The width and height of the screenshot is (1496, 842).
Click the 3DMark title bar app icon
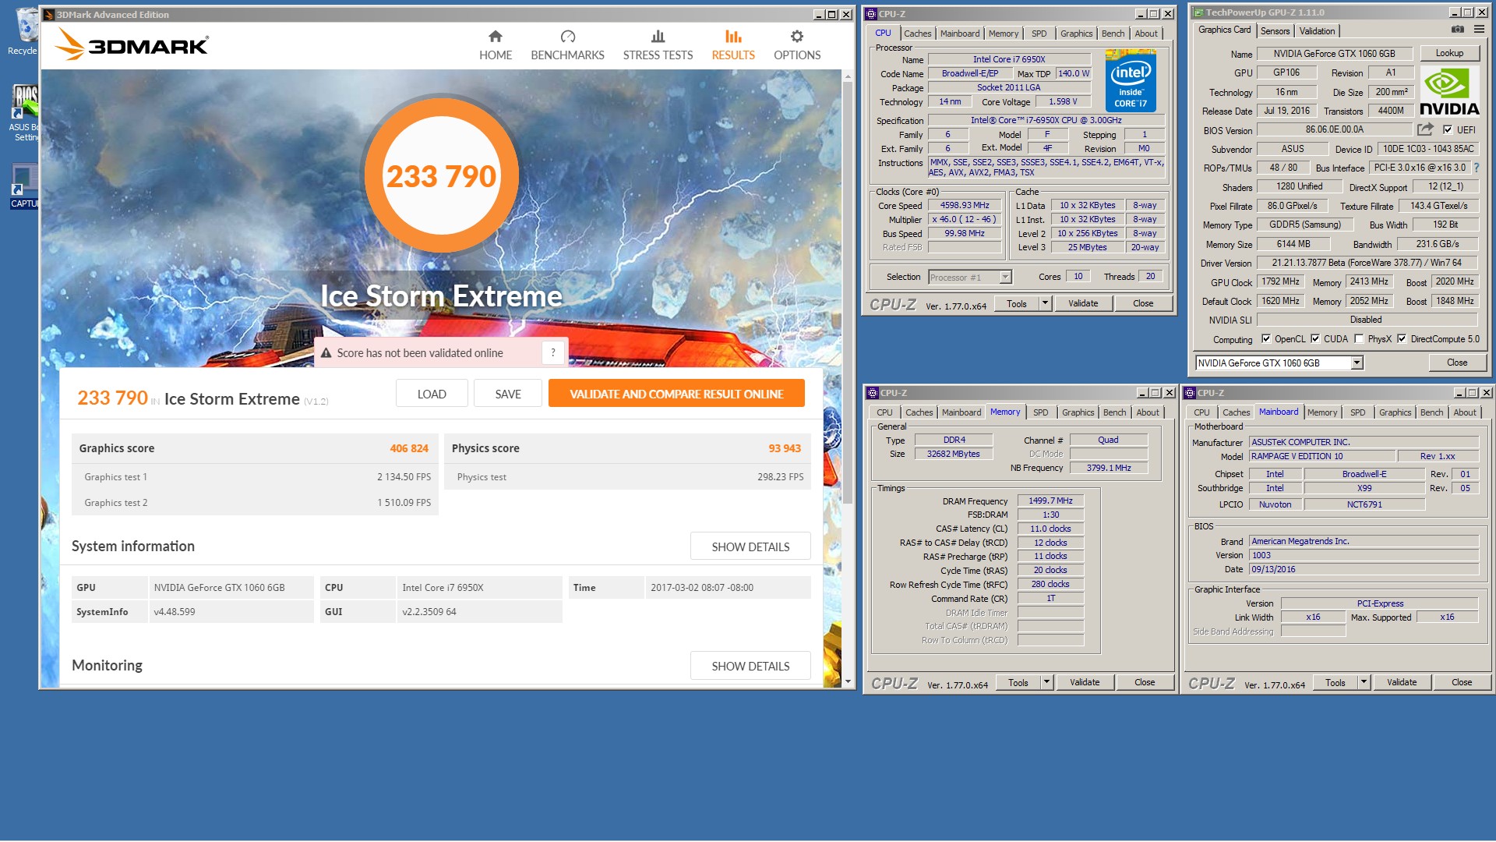point(48,15)
